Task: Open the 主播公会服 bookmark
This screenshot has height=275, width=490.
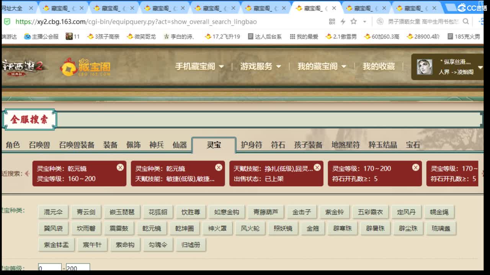Action: coord(41,37)
